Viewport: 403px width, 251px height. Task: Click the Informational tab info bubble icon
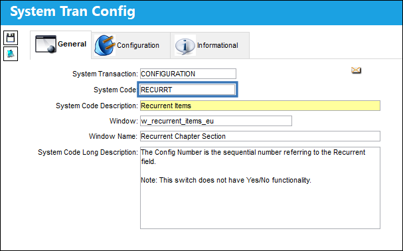[185, 46]
